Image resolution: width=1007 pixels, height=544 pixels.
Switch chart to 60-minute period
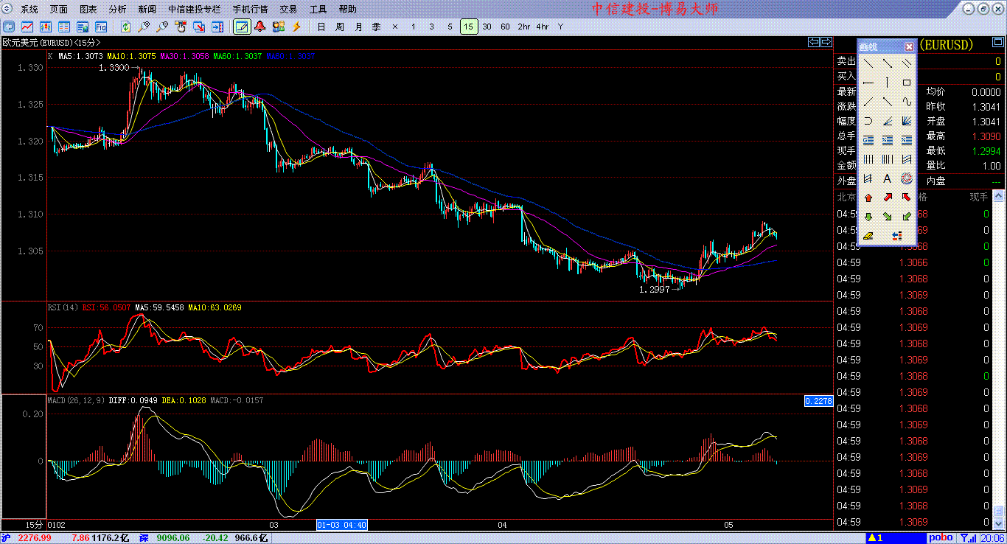505,27
